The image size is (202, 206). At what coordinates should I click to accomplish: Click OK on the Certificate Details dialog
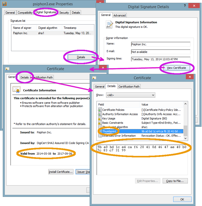click(x=182, y=199)
